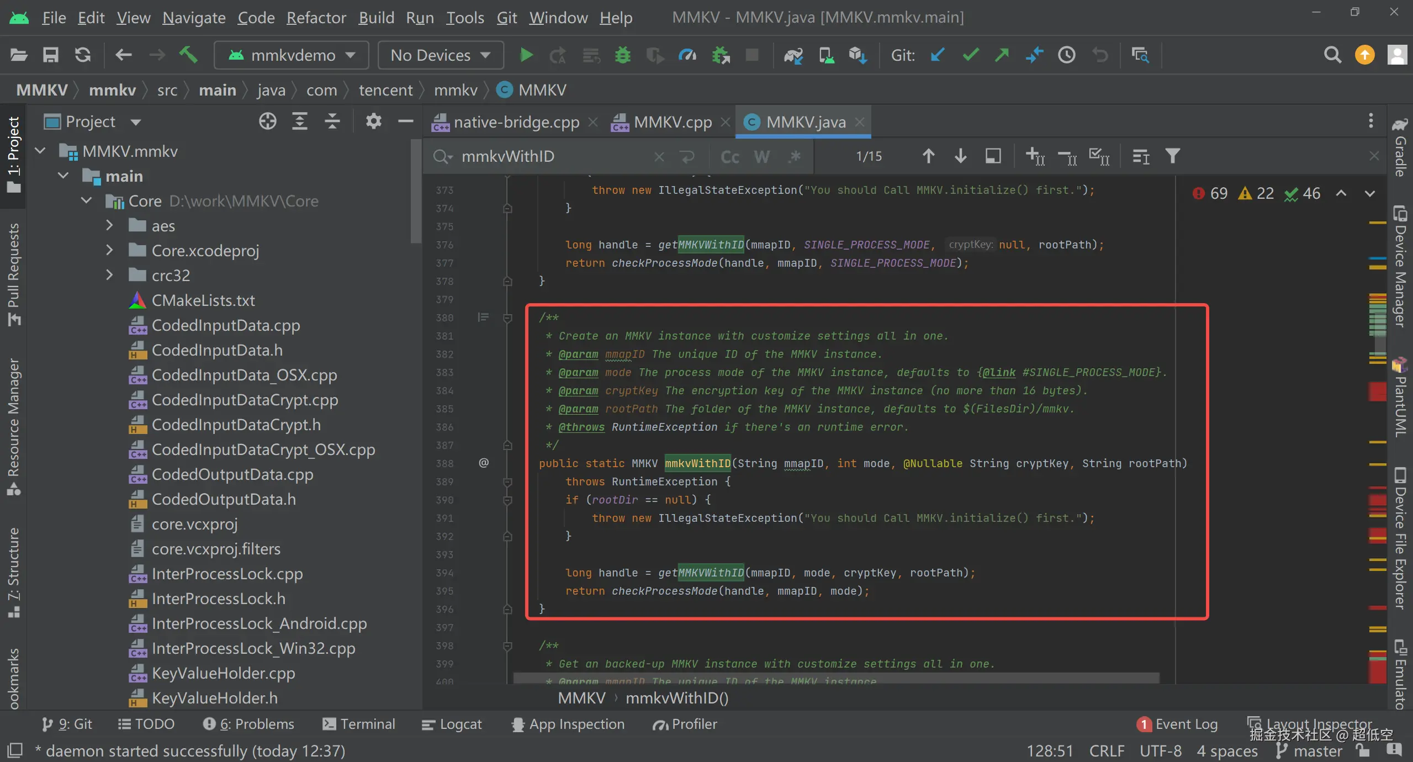
Task: Click the master branch widget in status bar
Action: [1316, 751]
